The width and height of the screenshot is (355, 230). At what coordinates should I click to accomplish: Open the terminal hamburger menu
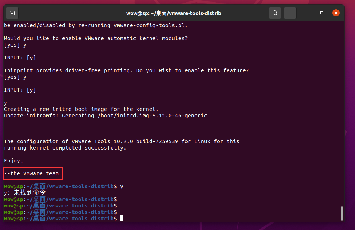pos(290,13)
